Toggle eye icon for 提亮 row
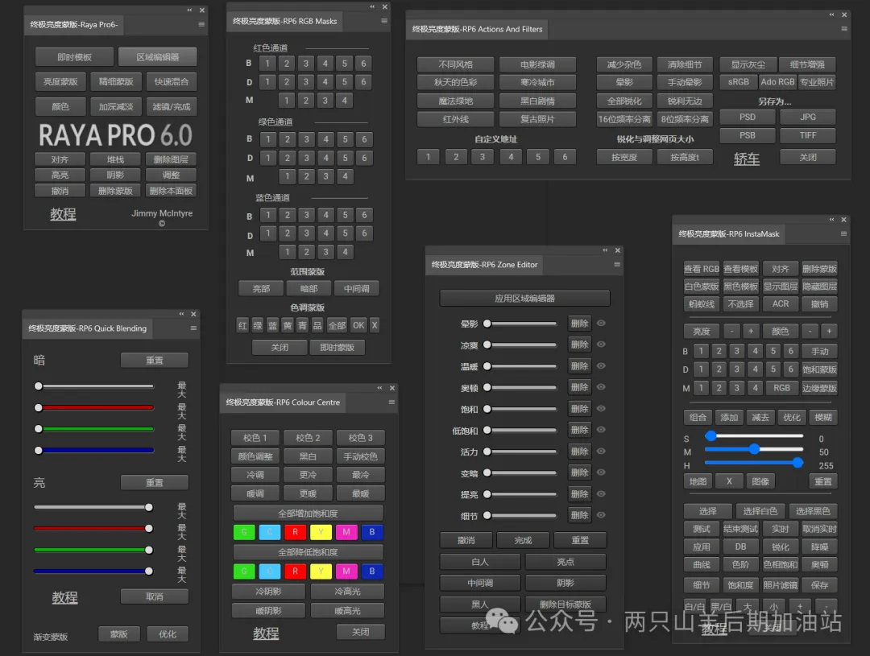Viewport: 870px width, 656px height. click(601, 494)
